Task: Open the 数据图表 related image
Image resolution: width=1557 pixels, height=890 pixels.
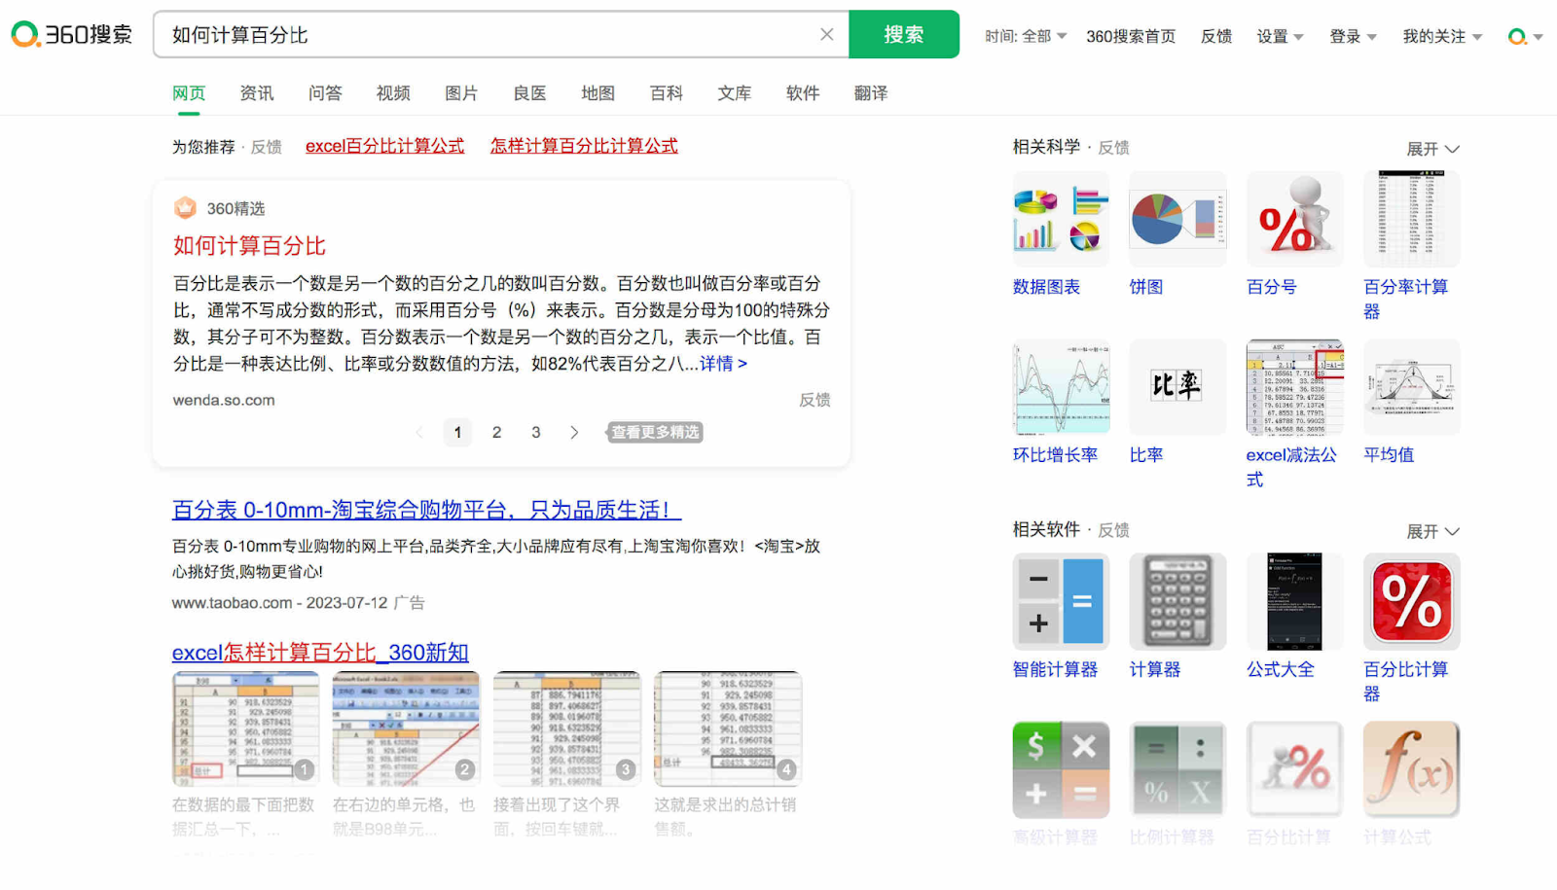Action: click(x=1061, y=219)
